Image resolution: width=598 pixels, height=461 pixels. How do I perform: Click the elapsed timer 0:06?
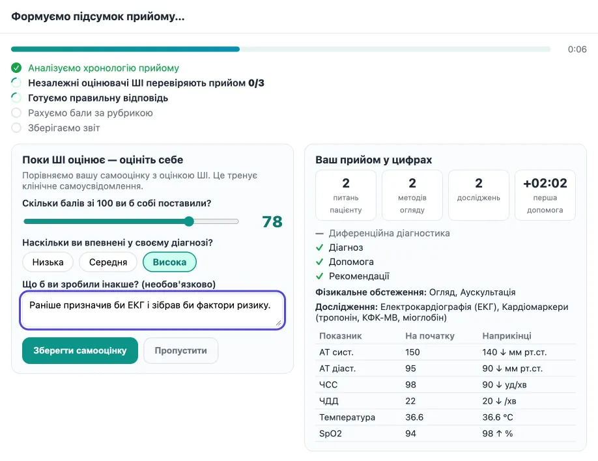(x=577, y=49)
